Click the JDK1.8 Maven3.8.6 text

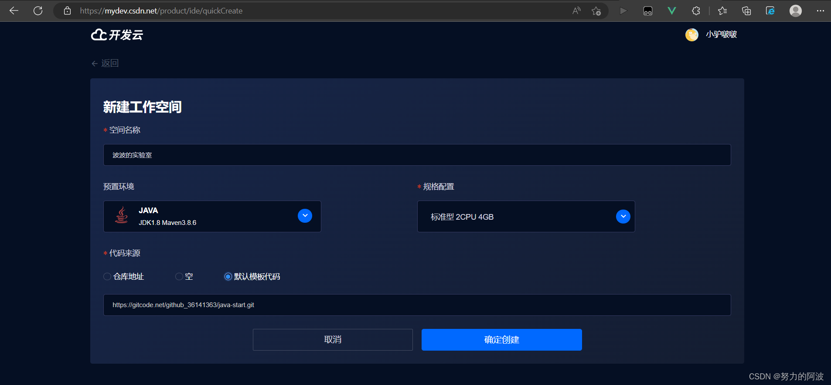click(x=167, y=223)
